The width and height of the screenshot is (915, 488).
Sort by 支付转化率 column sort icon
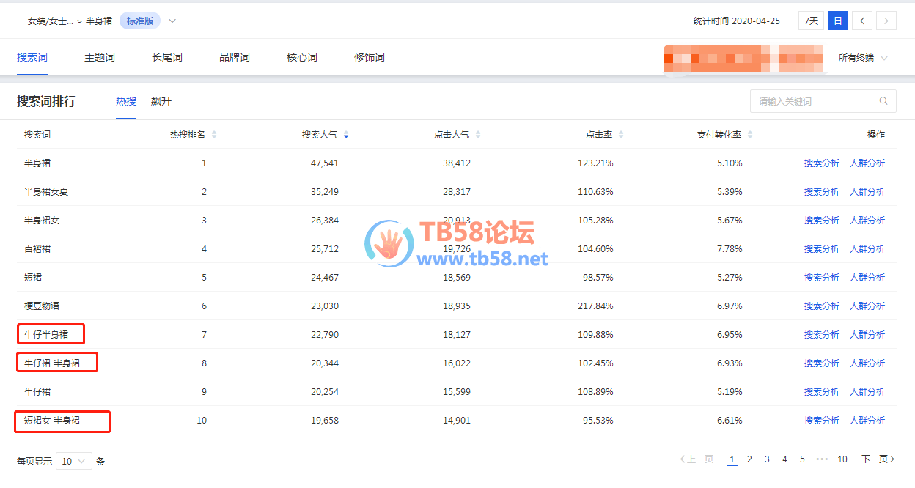750,135
